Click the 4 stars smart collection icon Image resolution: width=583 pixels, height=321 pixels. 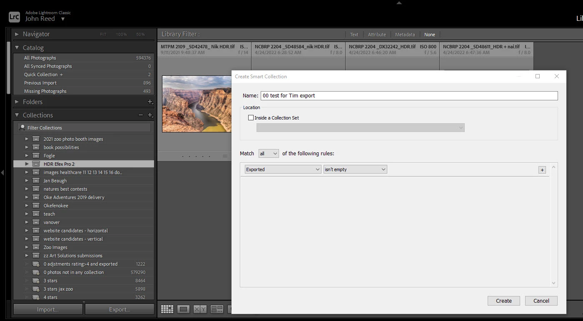[36, 297]
